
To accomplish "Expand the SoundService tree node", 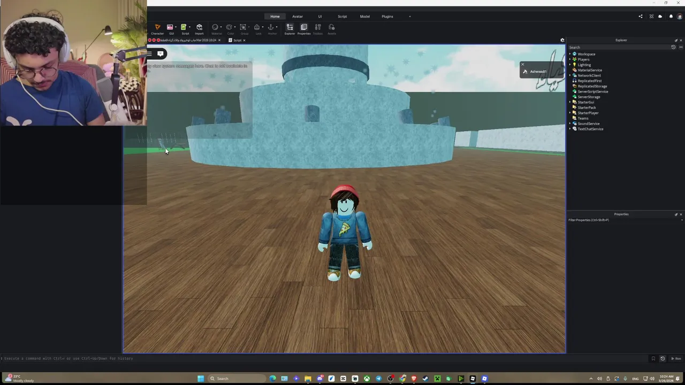I will [x=570, y=124].
